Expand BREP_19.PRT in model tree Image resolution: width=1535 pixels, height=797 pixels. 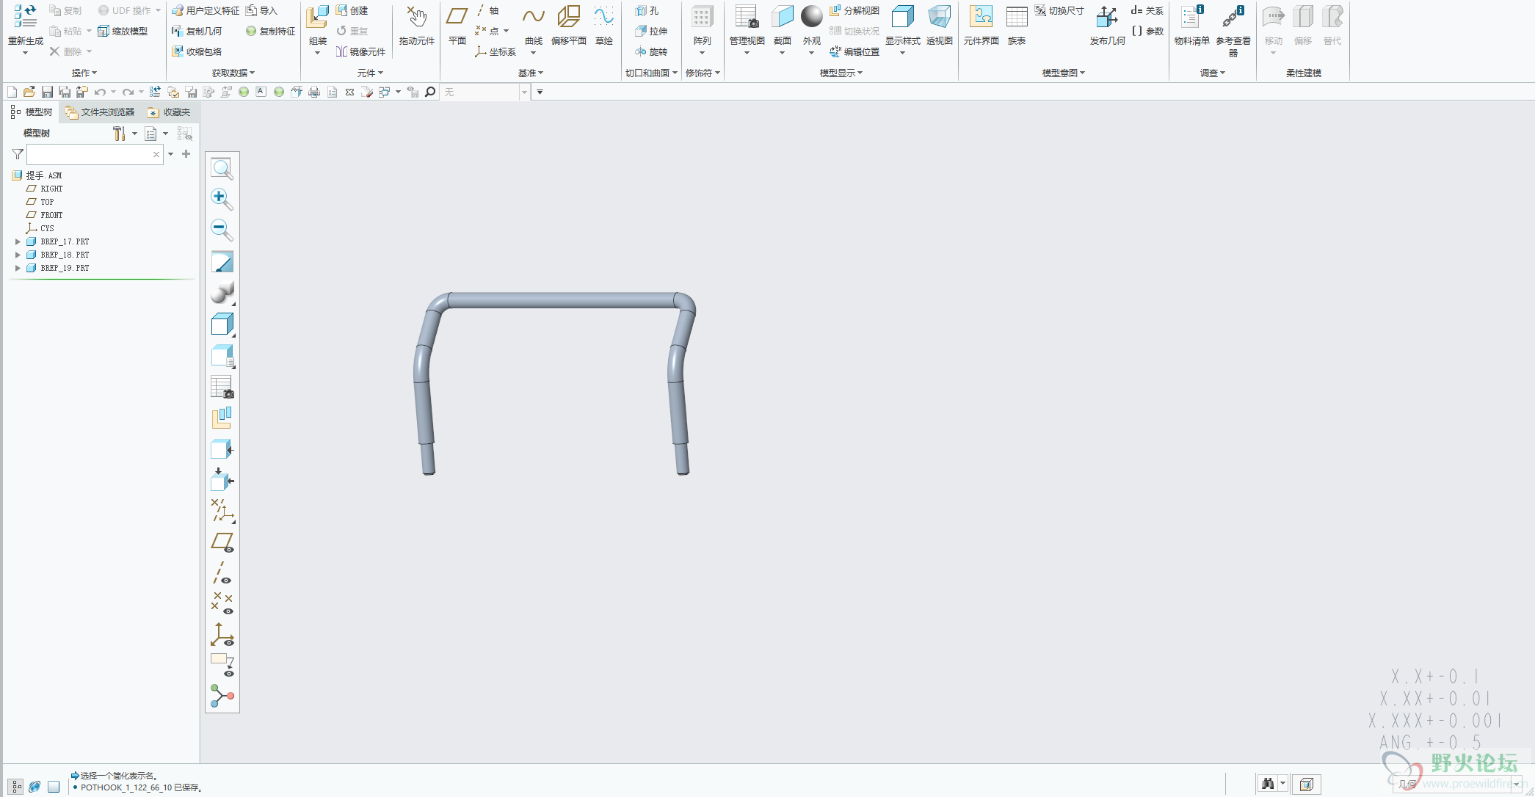coord(18,268)
